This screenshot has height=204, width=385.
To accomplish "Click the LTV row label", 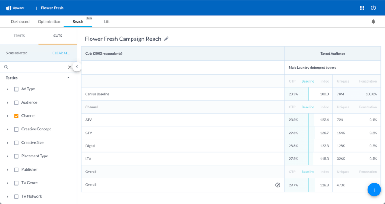I will pos(88,159).
